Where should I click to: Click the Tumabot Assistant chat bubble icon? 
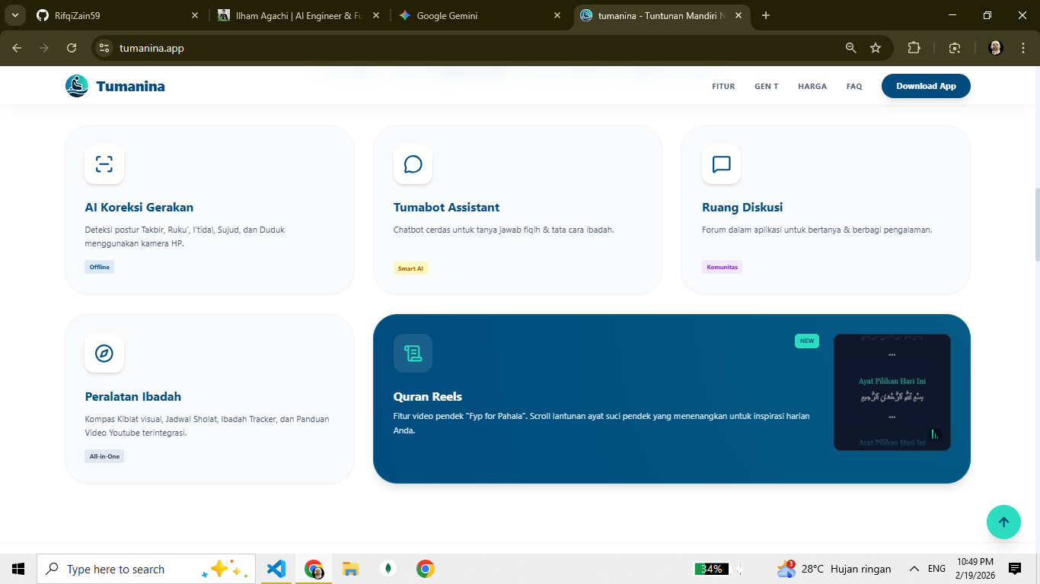coord(413,164)
